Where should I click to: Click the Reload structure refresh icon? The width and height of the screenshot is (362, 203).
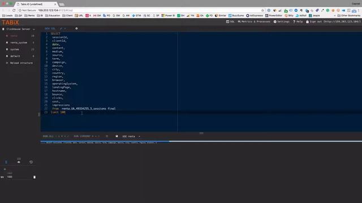click(7, 63)
